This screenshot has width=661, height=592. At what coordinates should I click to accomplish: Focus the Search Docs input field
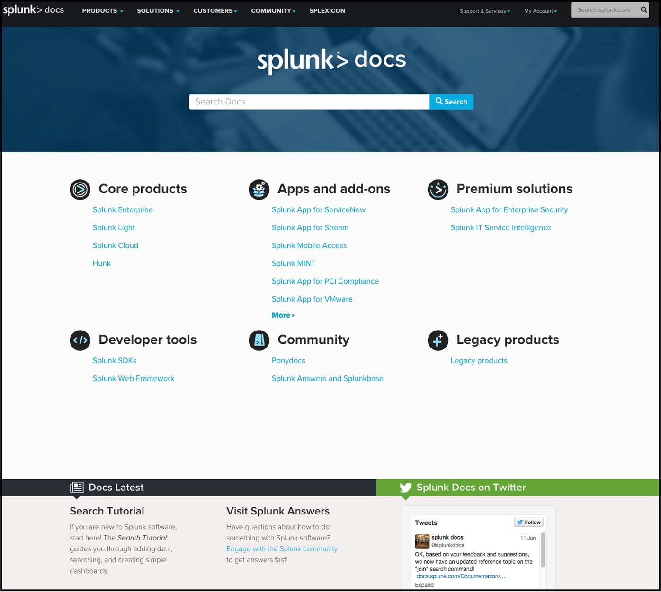click(309, 102)
